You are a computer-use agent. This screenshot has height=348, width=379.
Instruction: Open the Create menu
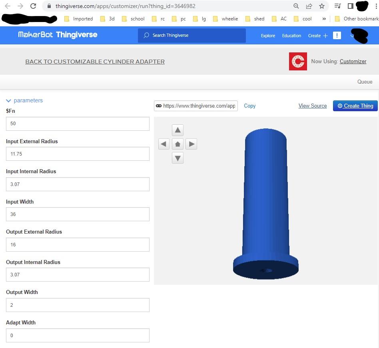click(x=317, y=36)
